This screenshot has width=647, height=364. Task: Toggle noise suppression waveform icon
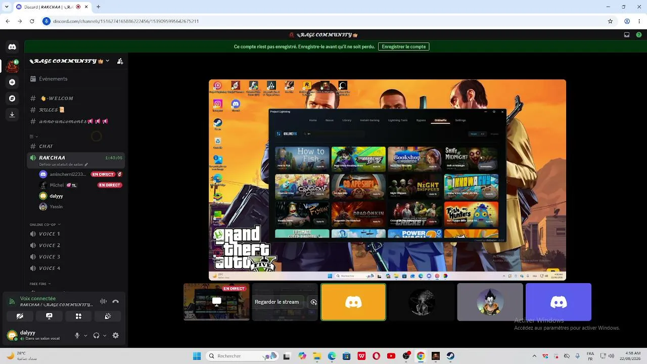coord(103,301)
